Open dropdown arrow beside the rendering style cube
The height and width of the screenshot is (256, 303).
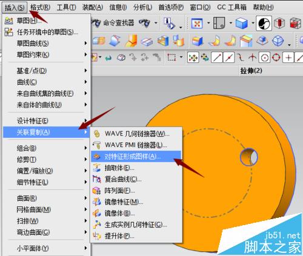tap(253, 23)
